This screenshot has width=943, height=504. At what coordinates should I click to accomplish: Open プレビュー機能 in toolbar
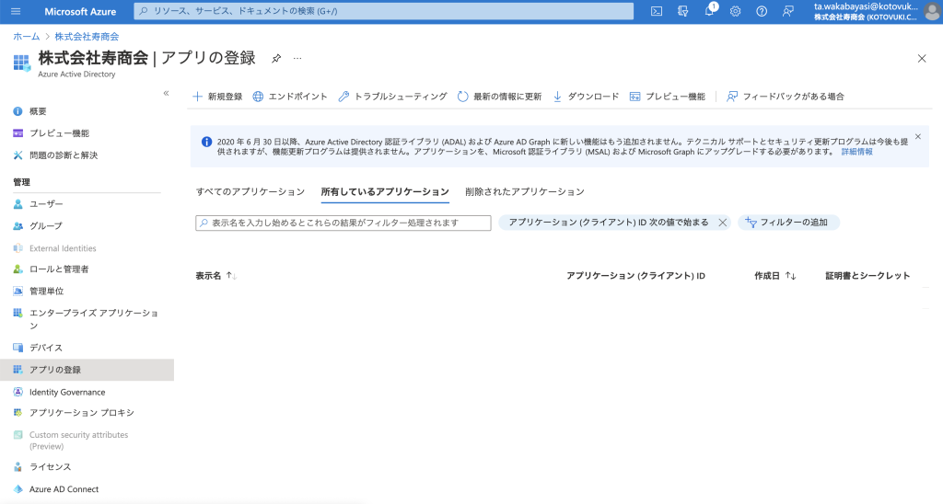pyautogui.click(x=667, y=97)
